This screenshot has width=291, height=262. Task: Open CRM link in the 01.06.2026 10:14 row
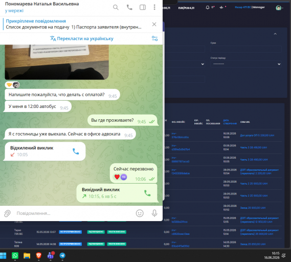tap(254, 147)
